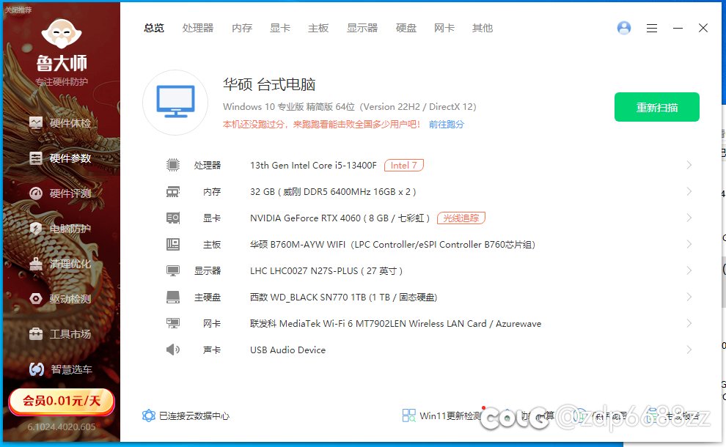Select the 显示器 tab at top

362,29
